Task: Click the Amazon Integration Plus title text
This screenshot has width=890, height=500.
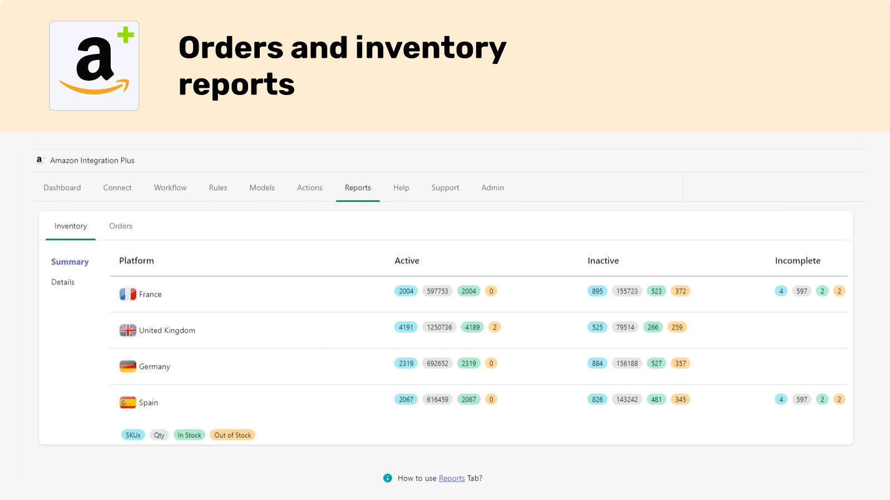Action: coord(92,161)
